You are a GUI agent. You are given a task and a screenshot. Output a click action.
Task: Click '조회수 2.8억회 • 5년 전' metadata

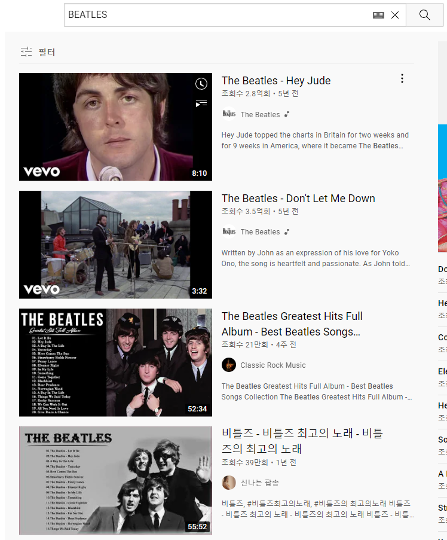pyautogui.click(x=260, y=94)
